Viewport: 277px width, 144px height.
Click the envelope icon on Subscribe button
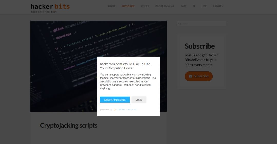[190, 76]
